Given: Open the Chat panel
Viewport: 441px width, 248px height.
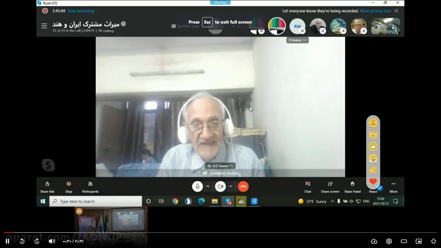Looking at the screenshot, I should tap(308, 187).
